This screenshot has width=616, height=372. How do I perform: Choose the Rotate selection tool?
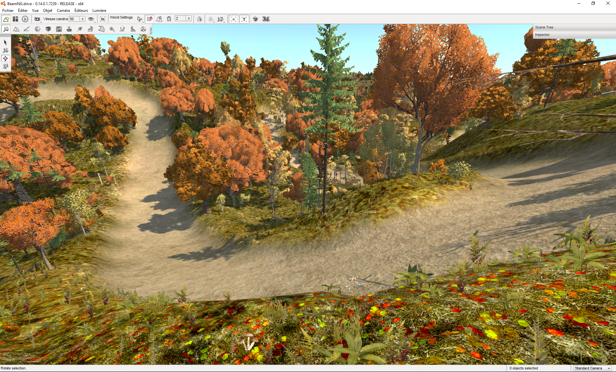(x=5, y=58)
